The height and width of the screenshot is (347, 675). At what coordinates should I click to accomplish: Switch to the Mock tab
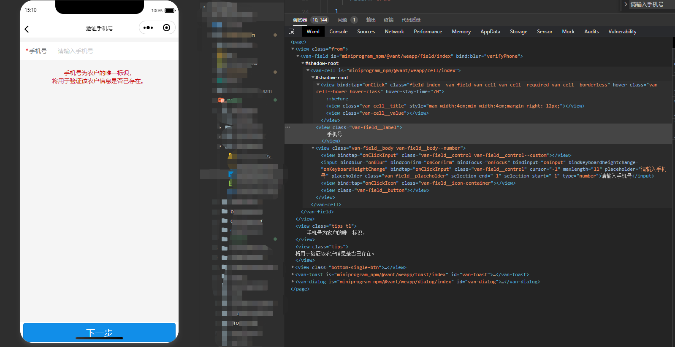568,32
